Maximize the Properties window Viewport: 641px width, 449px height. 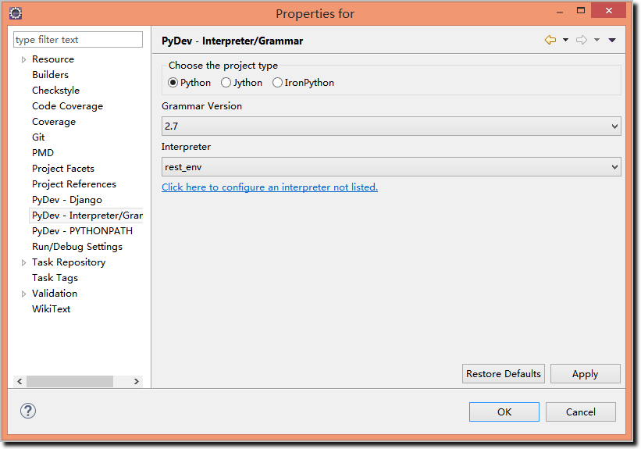coord(581,11)
